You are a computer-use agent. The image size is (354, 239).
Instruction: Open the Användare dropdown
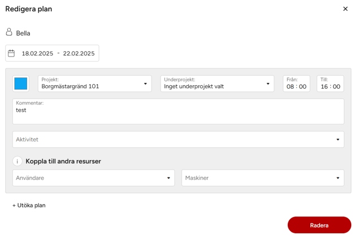click(x=93, y=178)
